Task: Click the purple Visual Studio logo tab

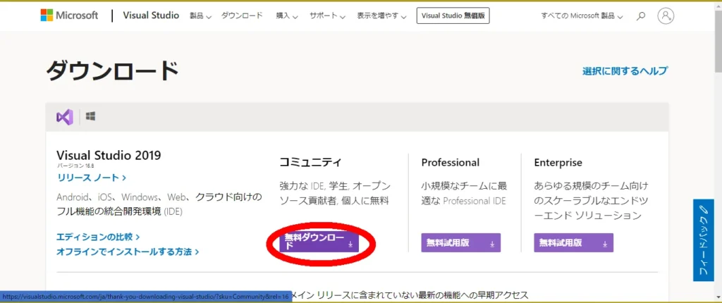Action: click(64, 117)
